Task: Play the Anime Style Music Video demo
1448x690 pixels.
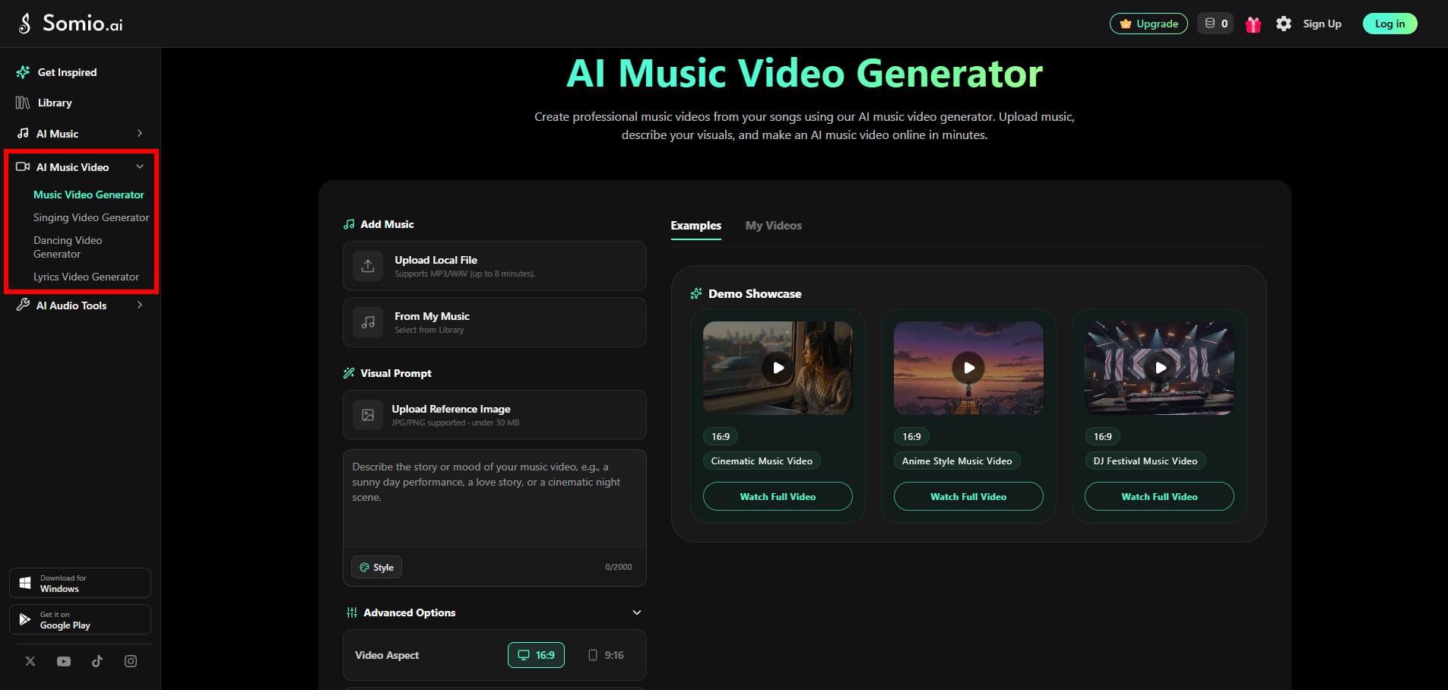Action: click(968, 368)
